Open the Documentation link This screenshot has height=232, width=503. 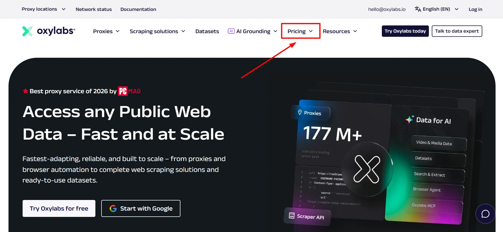tap(138, 9)
